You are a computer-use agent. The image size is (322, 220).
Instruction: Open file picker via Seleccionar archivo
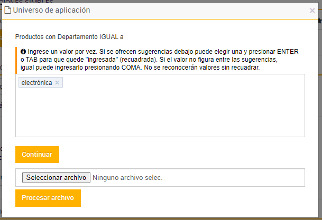[56, 178]
